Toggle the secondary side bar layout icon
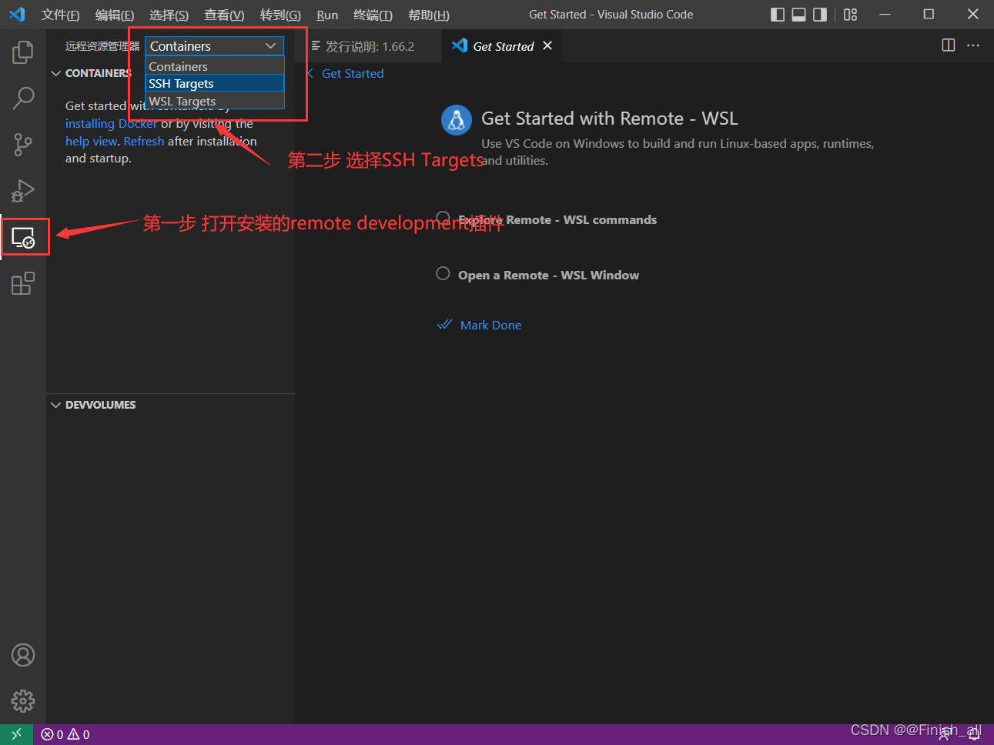 coord(820,15)
